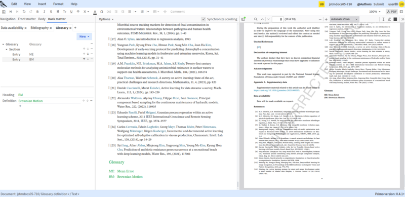Open the super/subscript X dropdown
The width and height of the screenshot is (405, 197).
[x=86, y=12]
